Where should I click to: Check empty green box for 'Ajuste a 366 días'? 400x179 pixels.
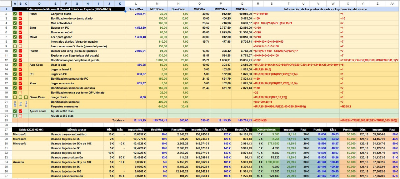point(15,116)
